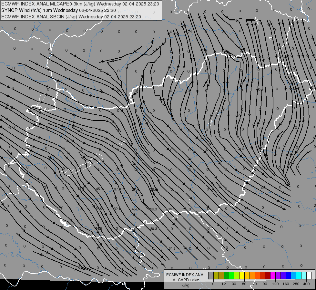Image resolution: width=316 pixels, height=290 pixels.
Task: Click the legend tick label 120
Action: [x=275, y=284]
